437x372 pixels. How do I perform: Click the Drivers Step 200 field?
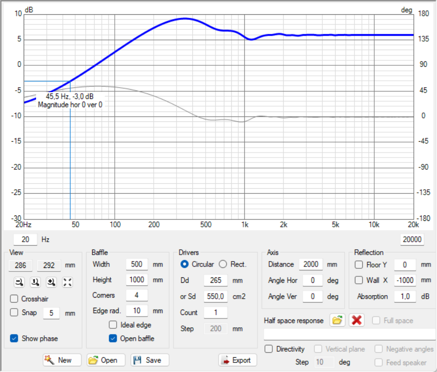coord(216,329)
